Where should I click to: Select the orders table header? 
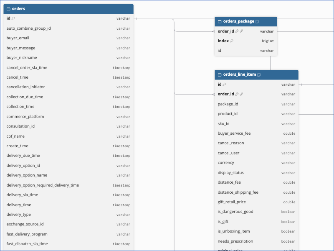coord(68,9)
